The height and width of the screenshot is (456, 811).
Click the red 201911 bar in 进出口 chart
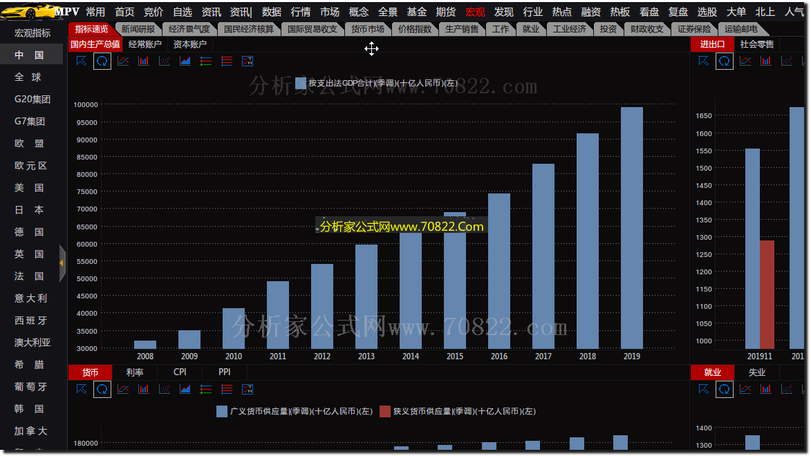tap(767, 295)
